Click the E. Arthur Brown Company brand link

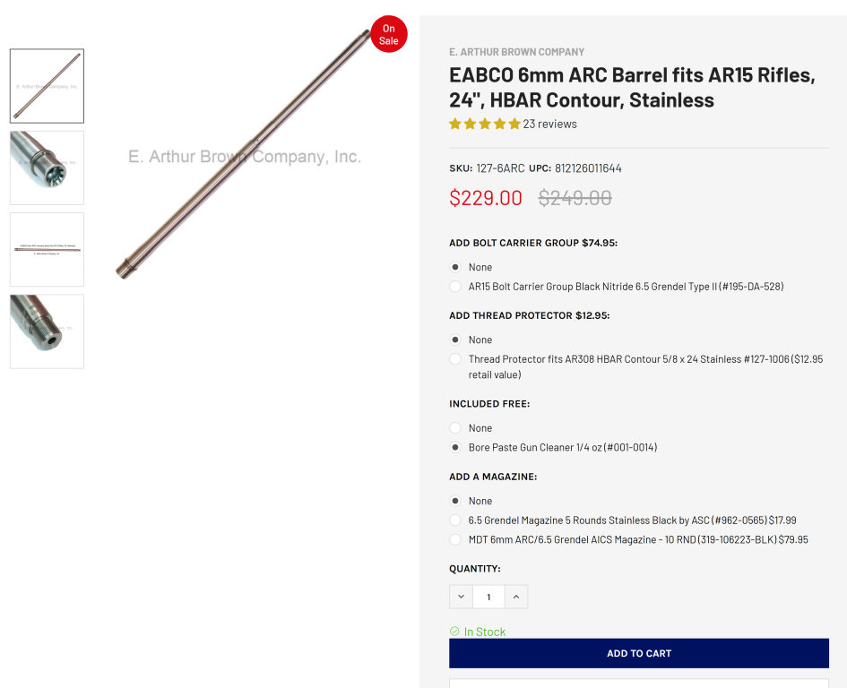[x=516, y=52]
